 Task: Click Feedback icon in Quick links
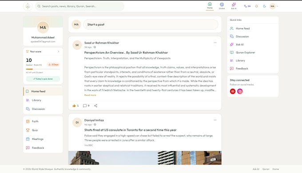(231, 68)
